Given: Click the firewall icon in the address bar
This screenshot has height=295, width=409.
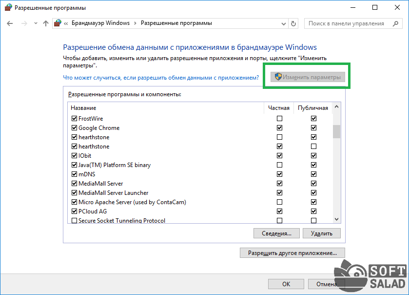Looking at the screenshot, I should pyautogui.click(x=58, y=23).
